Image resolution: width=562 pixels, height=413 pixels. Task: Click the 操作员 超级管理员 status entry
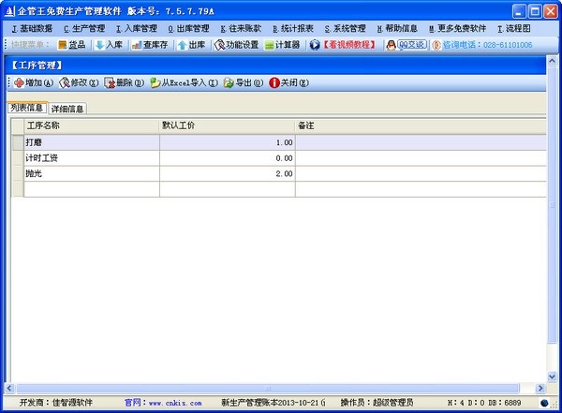click(x=377, y=403)
